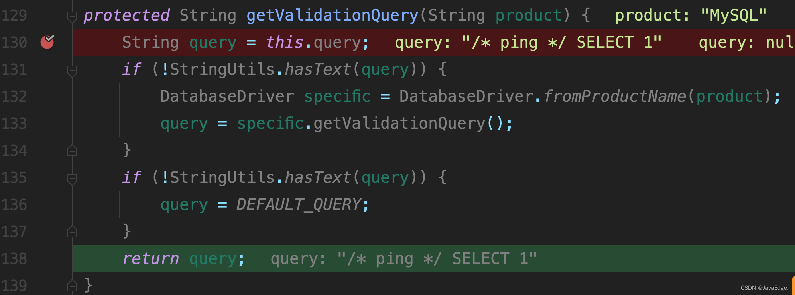Click the first hasText call on line 131
This screenshot has height=295, width=795.
coord(318,70)
